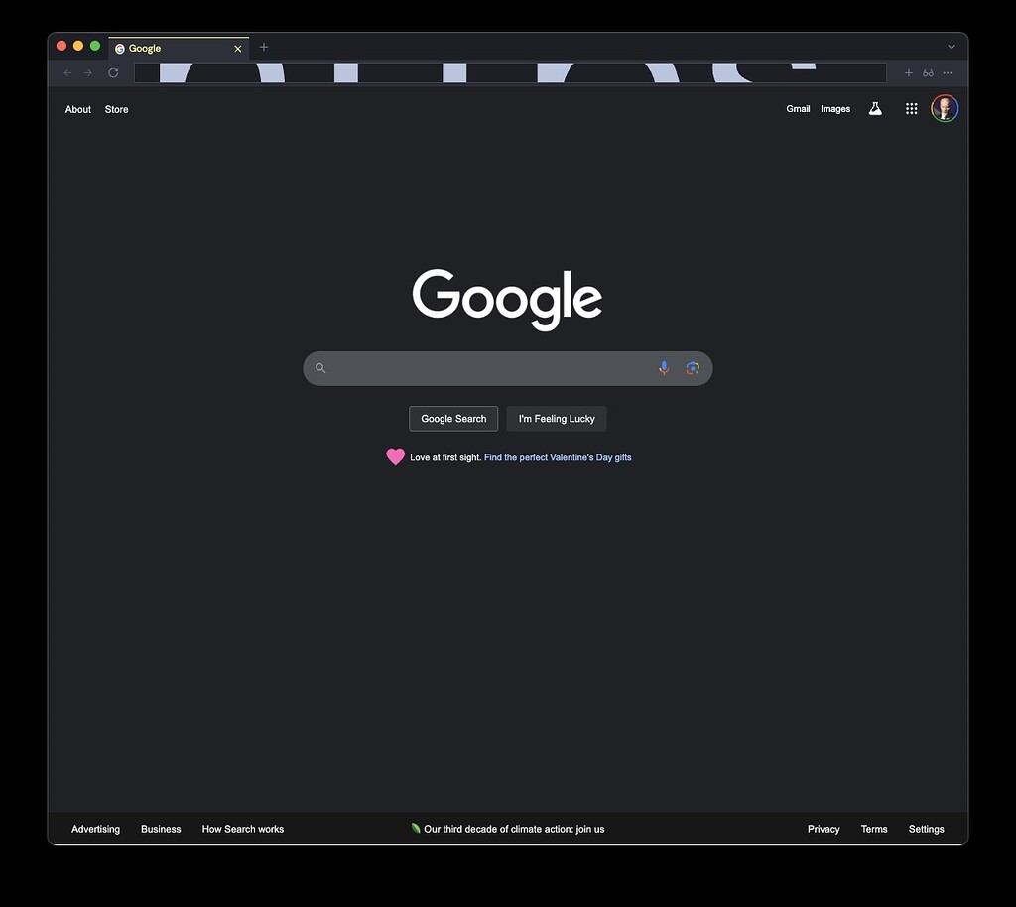Navigate back using the browser back arrow
The image size is (1016, 907).
pyautogui.click(x=66, y=72)
